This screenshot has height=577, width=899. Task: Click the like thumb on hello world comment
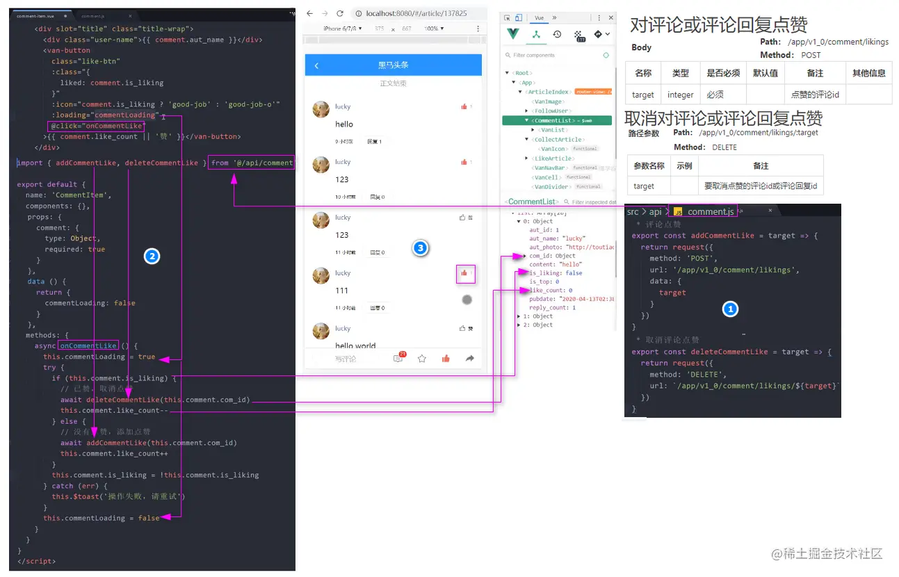coord(463,328)
